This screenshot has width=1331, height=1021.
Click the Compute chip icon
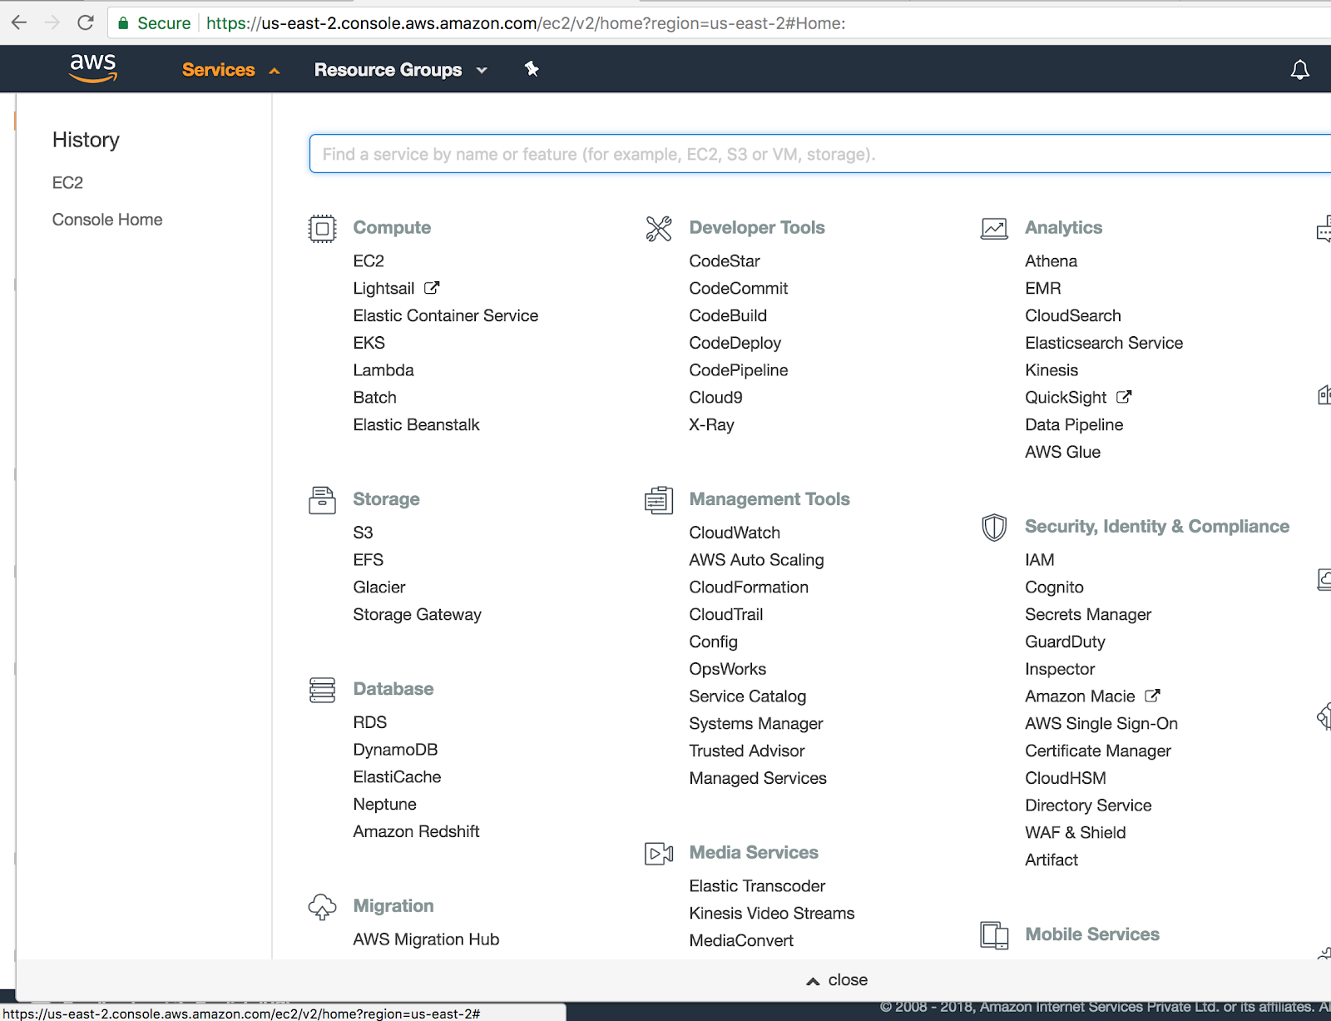point(322,228)
